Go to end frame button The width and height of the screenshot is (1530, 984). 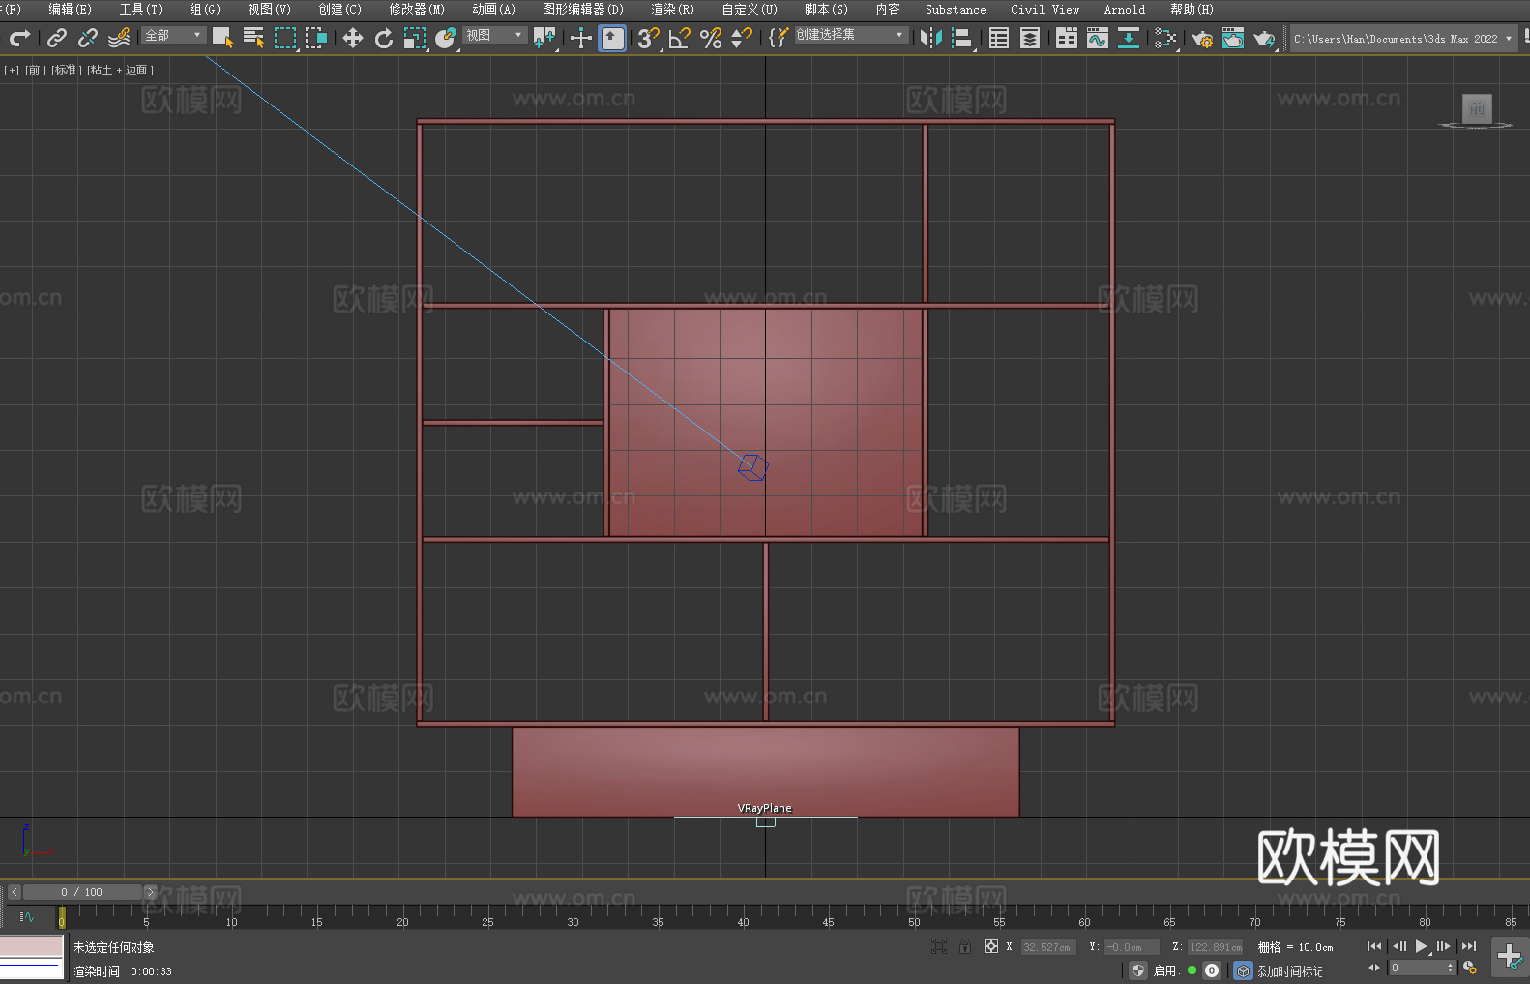1469,946
